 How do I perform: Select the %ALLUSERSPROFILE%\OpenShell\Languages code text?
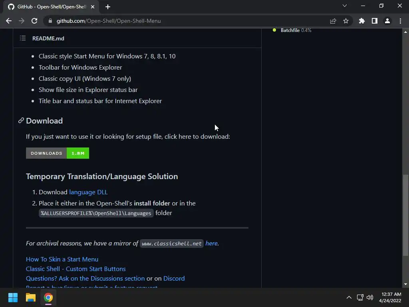click(x=96, y=213)
